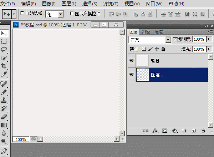Image resolution: width=214 pixels, height=157 pixels.
Task: Select the History Brush tool
Action: (x=4, y=108)
